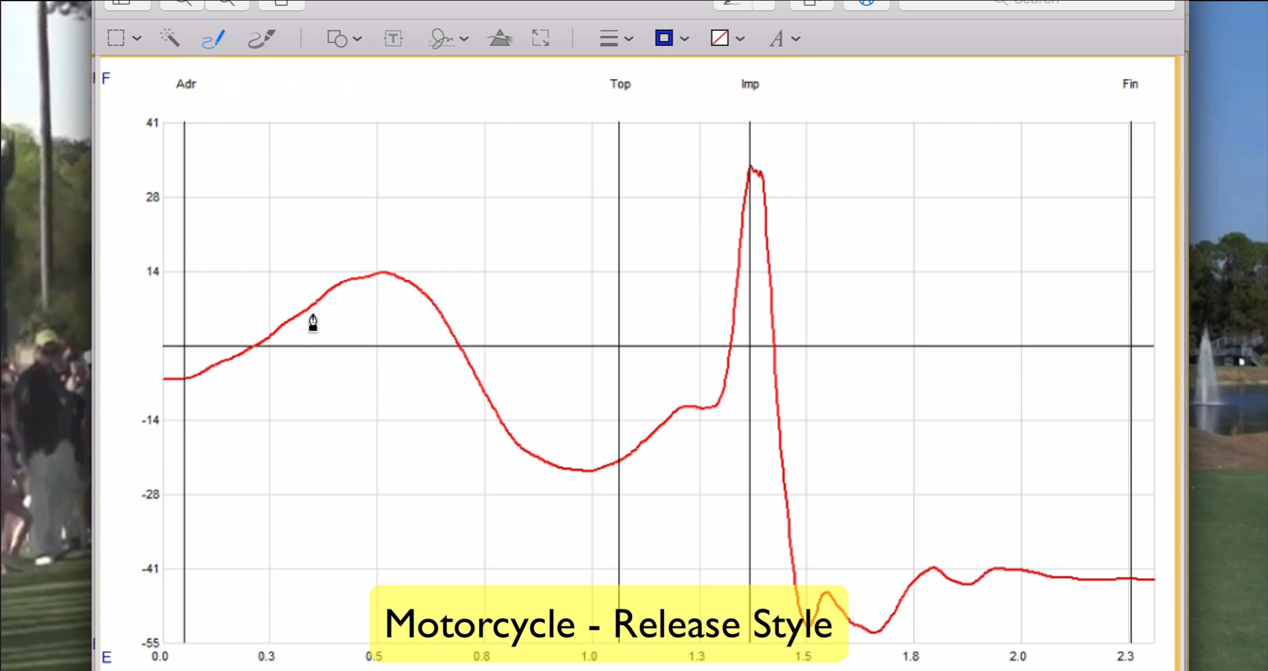The width and height of the screenshot is (1268, 671).
Task: Expand the Text Style dropdown arrow
Action: [x=796, y=38]
